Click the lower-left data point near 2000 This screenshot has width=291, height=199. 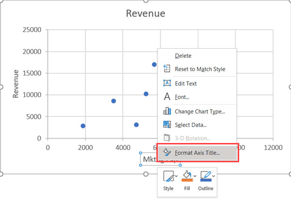[x=83, y=126]
